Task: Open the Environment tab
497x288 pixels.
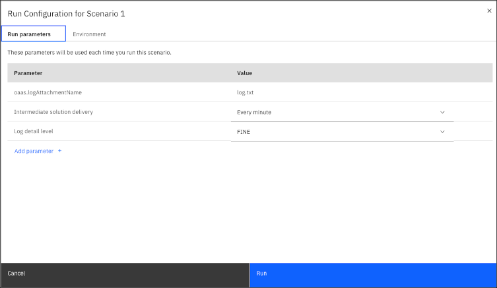Action: click(89, 34)
